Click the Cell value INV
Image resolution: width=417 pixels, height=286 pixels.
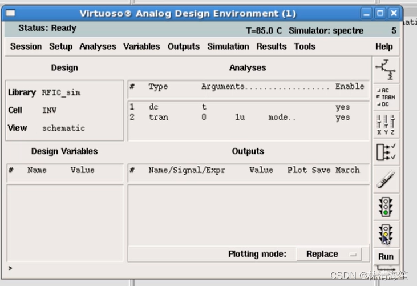tap(49, 110)
